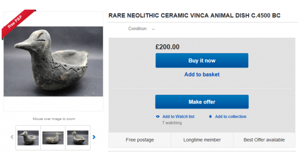298x152 pixels.
Task: Click the Buy it now button
Action: pyautogui.click(x=202, y=60)
